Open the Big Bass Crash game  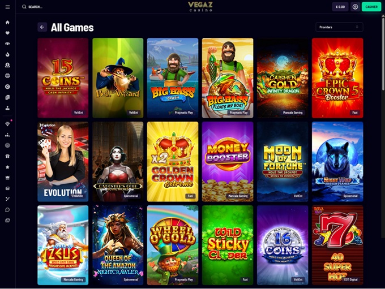coord(173,78)
